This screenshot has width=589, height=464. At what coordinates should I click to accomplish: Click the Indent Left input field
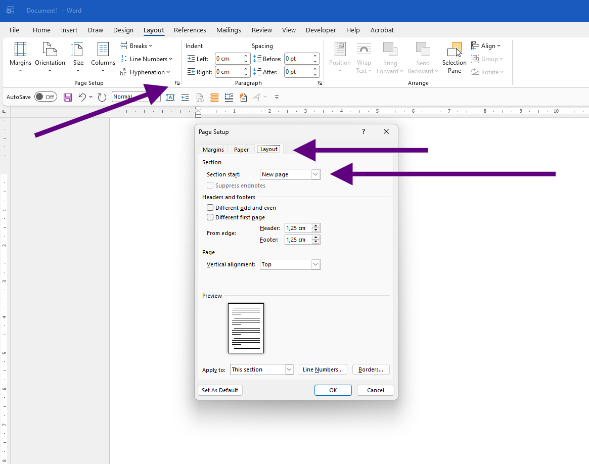(x=229, y=59)
